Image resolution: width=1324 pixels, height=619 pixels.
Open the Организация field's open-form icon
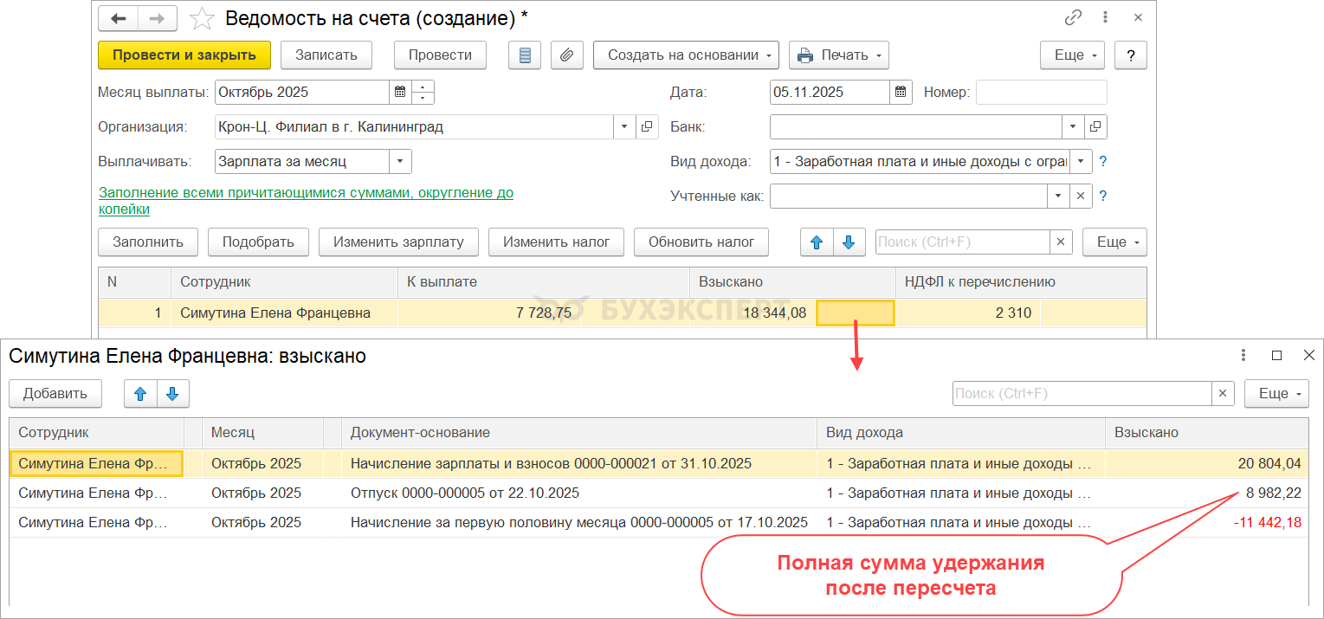[647, 127]
